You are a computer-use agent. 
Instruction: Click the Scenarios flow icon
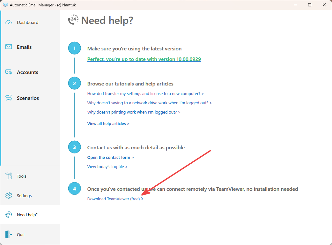pyautogui.click(x=9, y=98)
